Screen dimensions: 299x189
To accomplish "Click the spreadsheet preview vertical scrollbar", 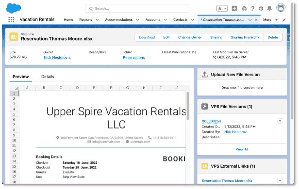I will click(x=188, y=106).
